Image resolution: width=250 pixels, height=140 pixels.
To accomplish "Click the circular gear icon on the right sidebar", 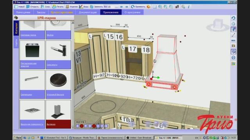I will 234,24.
